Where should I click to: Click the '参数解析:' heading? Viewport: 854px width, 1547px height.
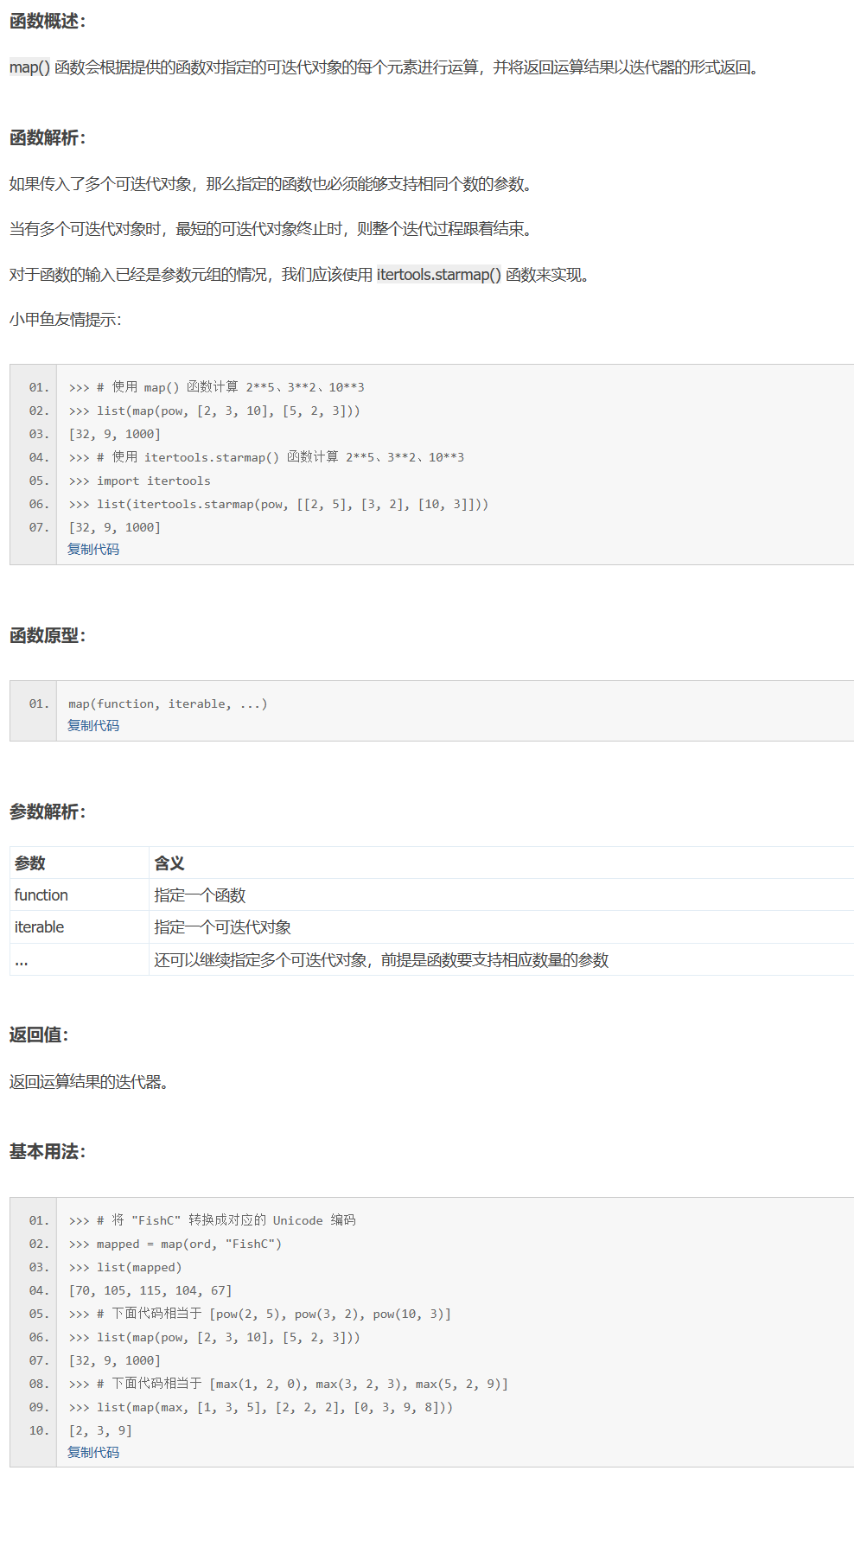click(48, 812)
